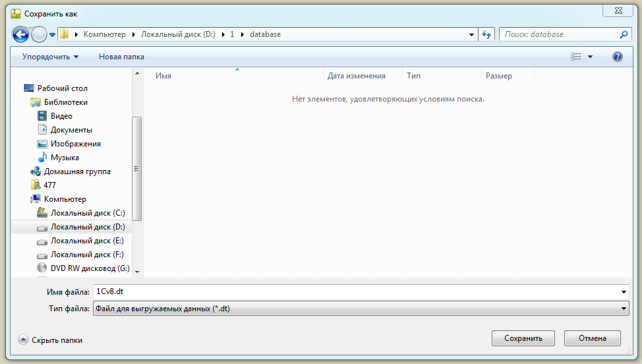Click the tree scrollbar up arrow

coord(137,73)
